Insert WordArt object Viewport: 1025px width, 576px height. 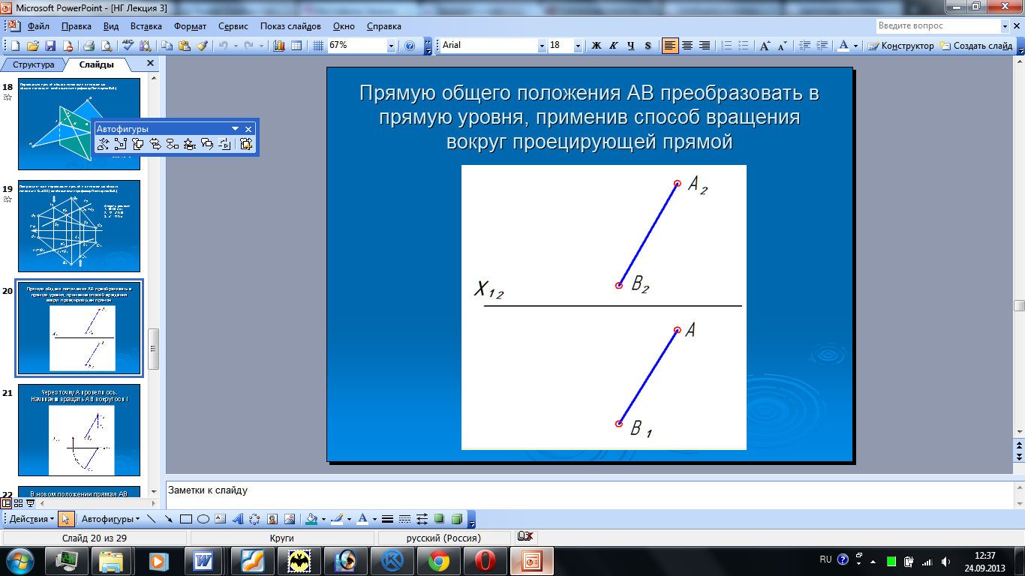237,519
